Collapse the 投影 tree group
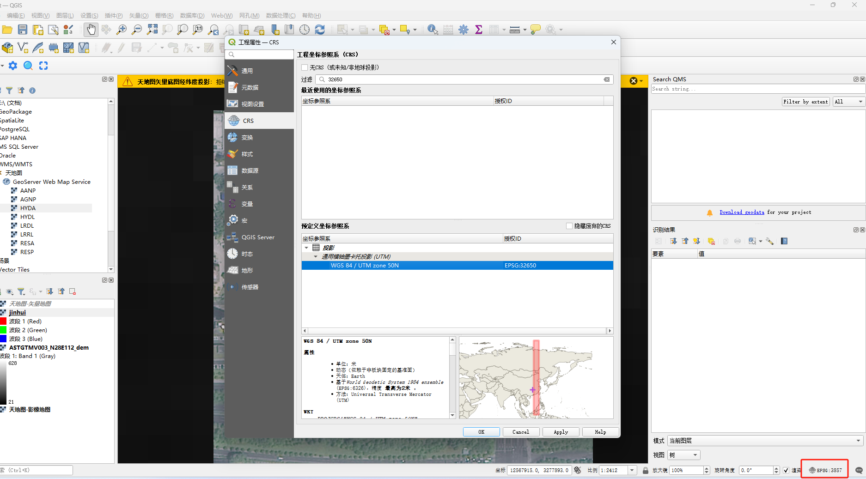The width and height of the screenshot is (866, 479). pos(306,248)
